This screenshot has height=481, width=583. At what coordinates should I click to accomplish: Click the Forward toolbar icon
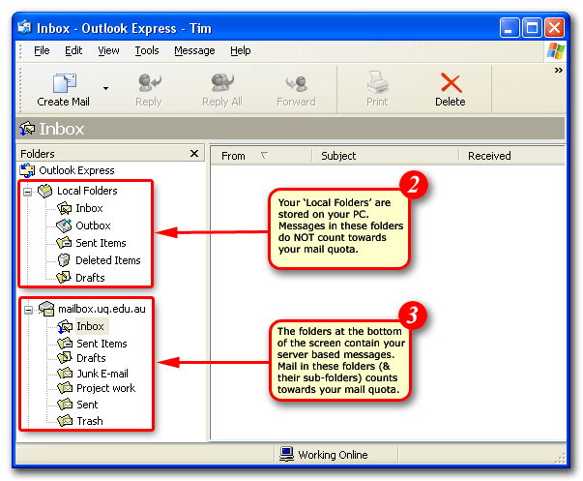tap(296, 83)
